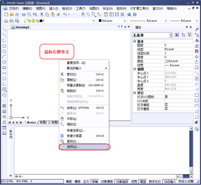The image size is (201, 185).
Task: Toggle 栅格 grid in status bar
Action: tap(77, 181)
